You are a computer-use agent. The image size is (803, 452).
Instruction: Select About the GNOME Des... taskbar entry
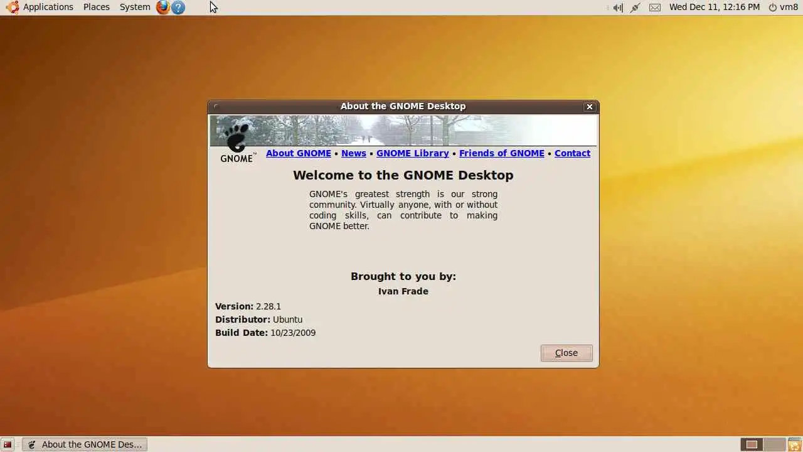tap(85, 444)
